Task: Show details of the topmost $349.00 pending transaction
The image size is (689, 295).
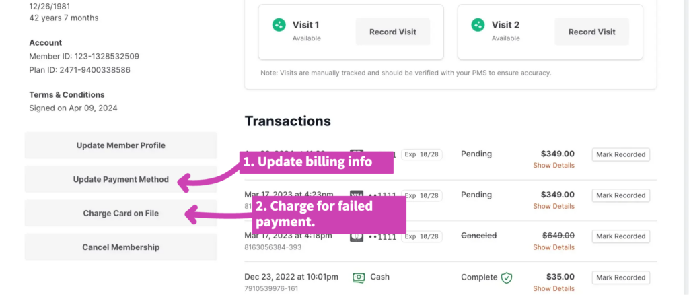Action: coord(553,165)
